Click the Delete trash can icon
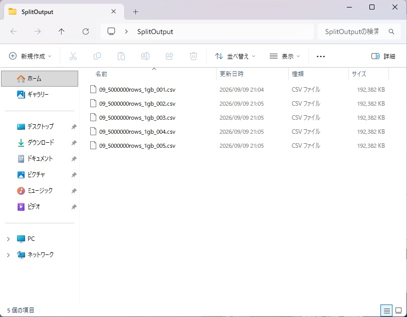 click(x=193, y=56)
